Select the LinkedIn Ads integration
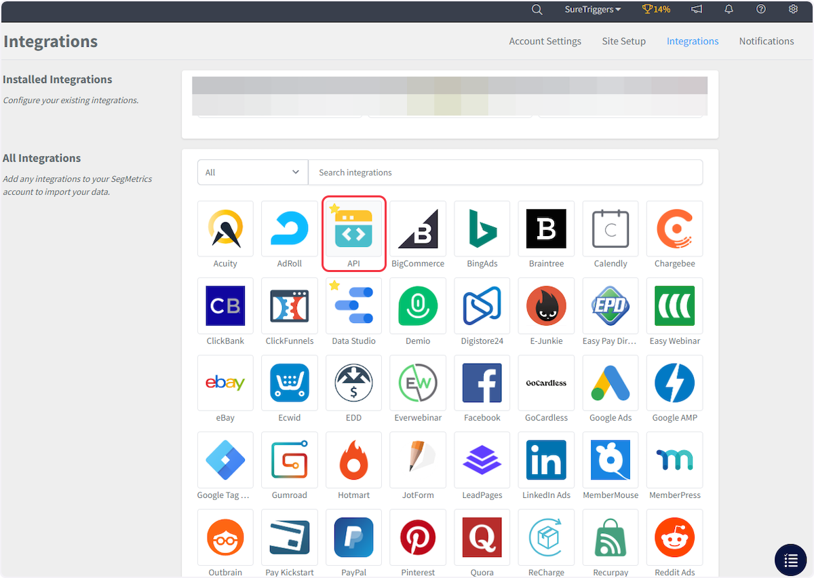 [x=546, y=460]
